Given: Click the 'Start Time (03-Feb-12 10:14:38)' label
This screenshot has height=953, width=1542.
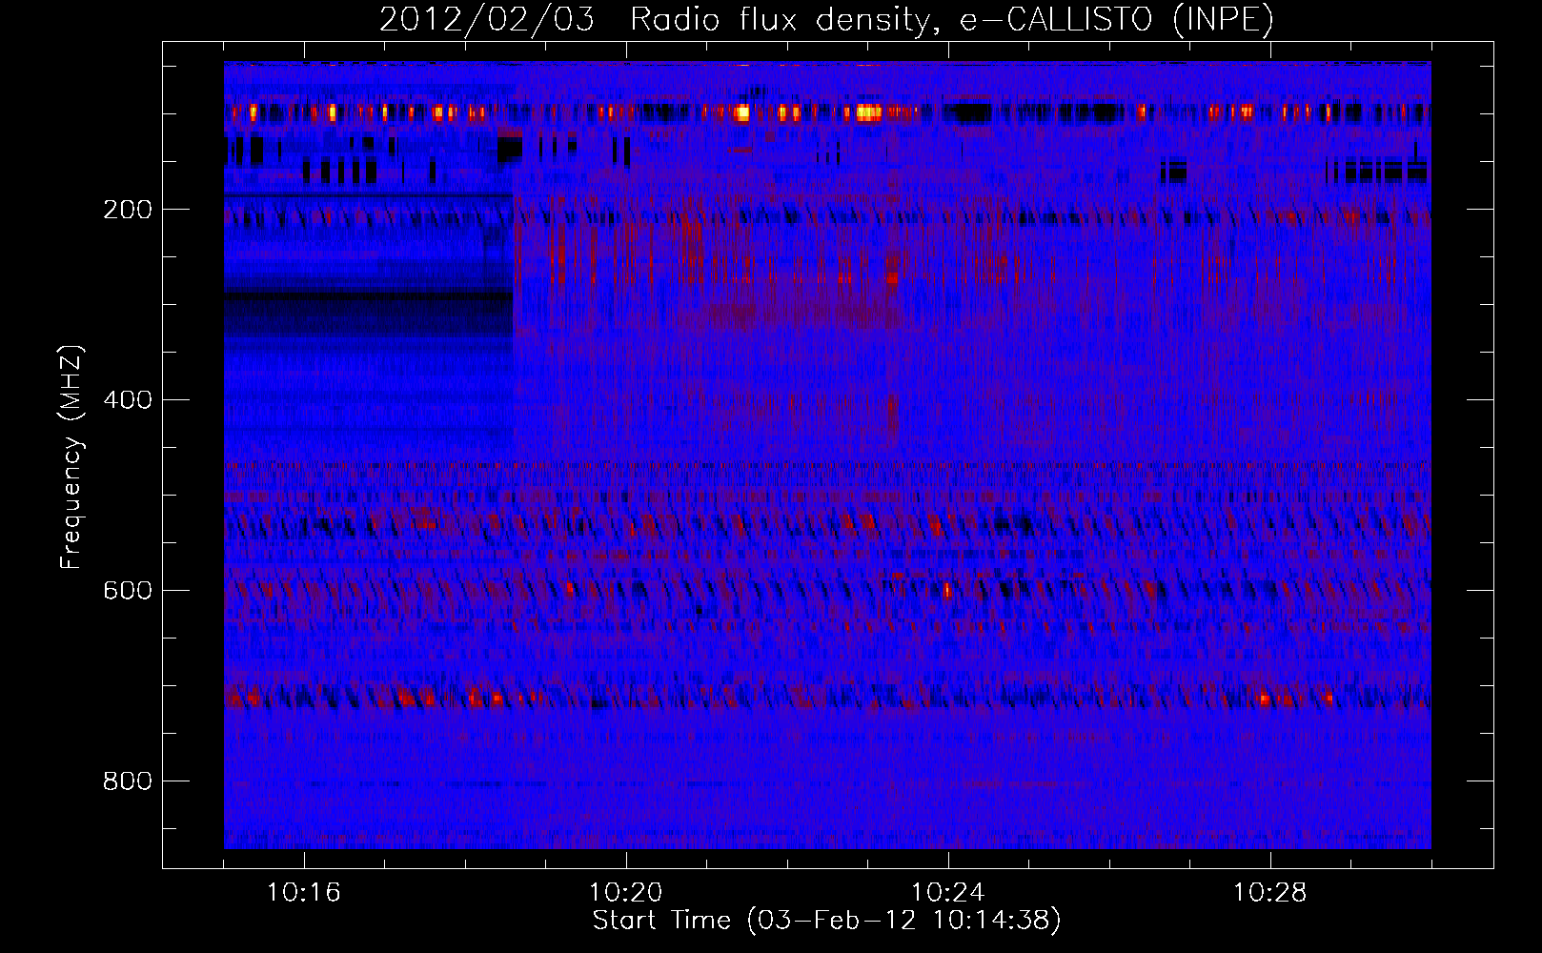Looking at the screenshot, I should (x=826, y=921).
